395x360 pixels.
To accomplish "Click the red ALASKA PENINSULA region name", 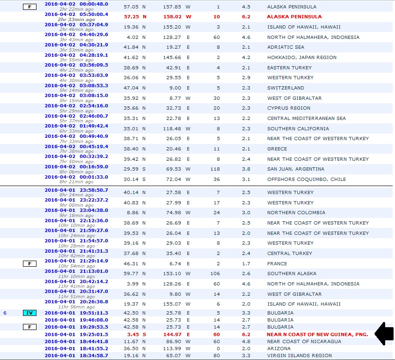I will pyautogui.click(x=294, y=17).
